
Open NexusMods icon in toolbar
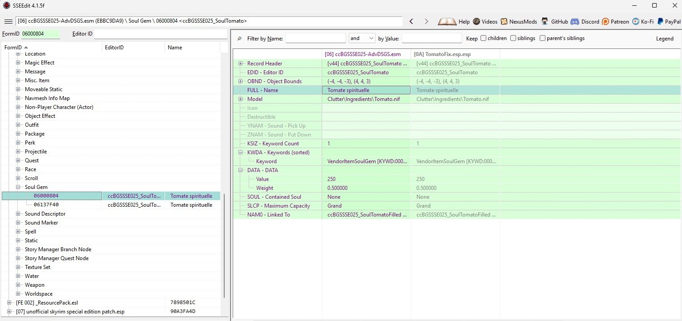pos(504,21)
